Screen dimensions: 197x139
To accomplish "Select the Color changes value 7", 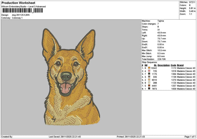I will click(x=158, y=24).
